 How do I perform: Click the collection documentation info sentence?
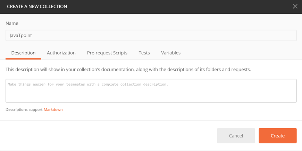(x=128, y=69)
